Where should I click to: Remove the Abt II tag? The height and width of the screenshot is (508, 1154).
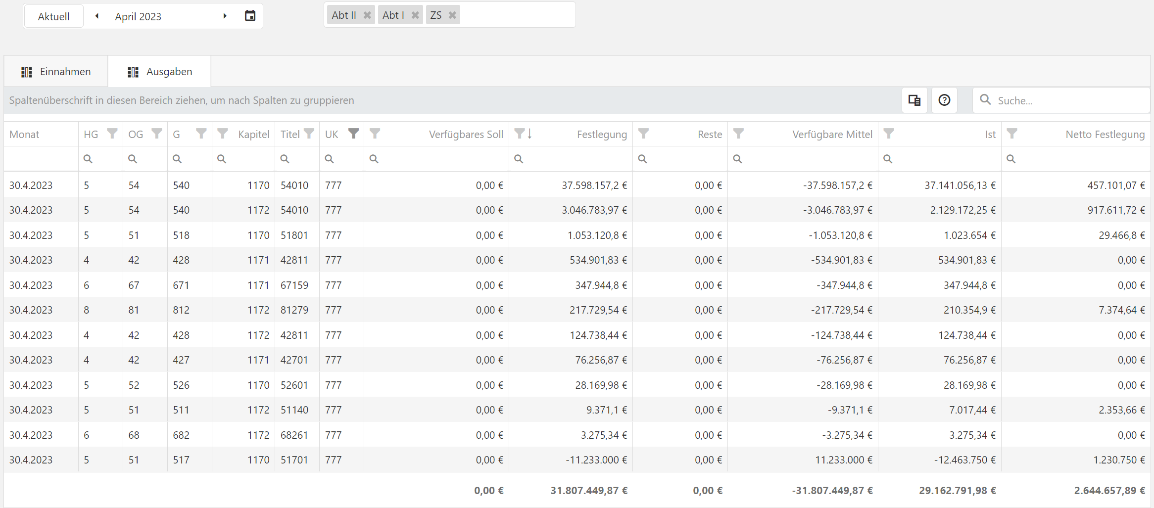pyautogui.click(x=367, y=15)
